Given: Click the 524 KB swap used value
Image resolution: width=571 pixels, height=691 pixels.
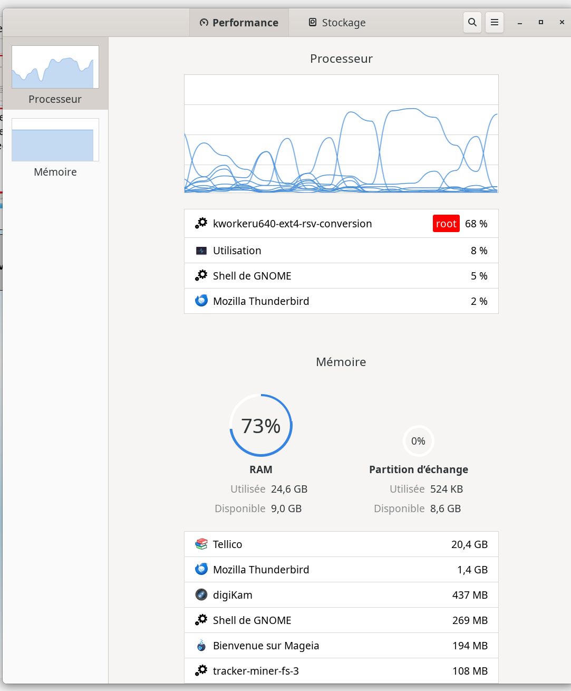Looking at the screenshot, I should coord(447,489).
